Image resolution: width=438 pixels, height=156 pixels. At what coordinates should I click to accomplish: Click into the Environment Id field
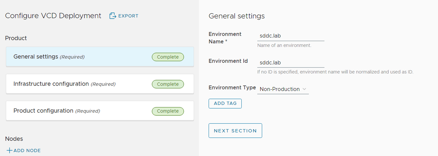click(290, 63)
